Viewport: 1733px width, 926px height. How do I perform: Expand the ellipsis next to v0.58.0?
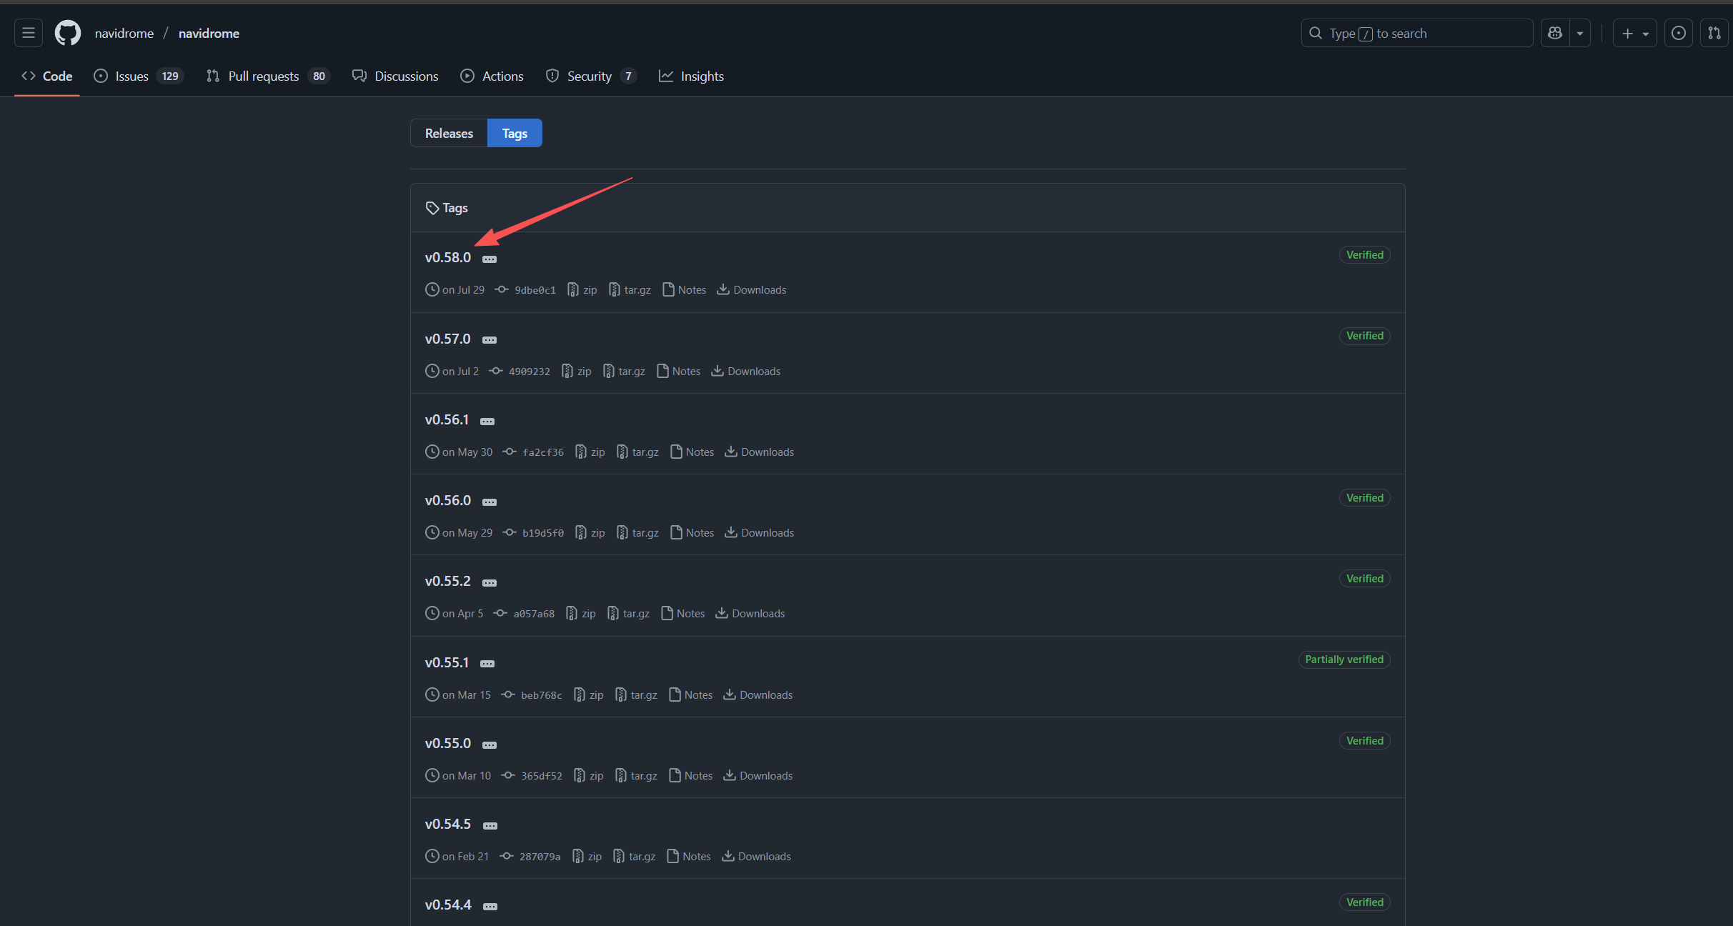(490, 259)
